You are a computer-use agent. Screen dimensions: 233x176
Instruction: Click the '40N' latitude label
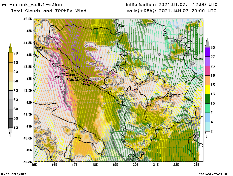coord(29,150)
